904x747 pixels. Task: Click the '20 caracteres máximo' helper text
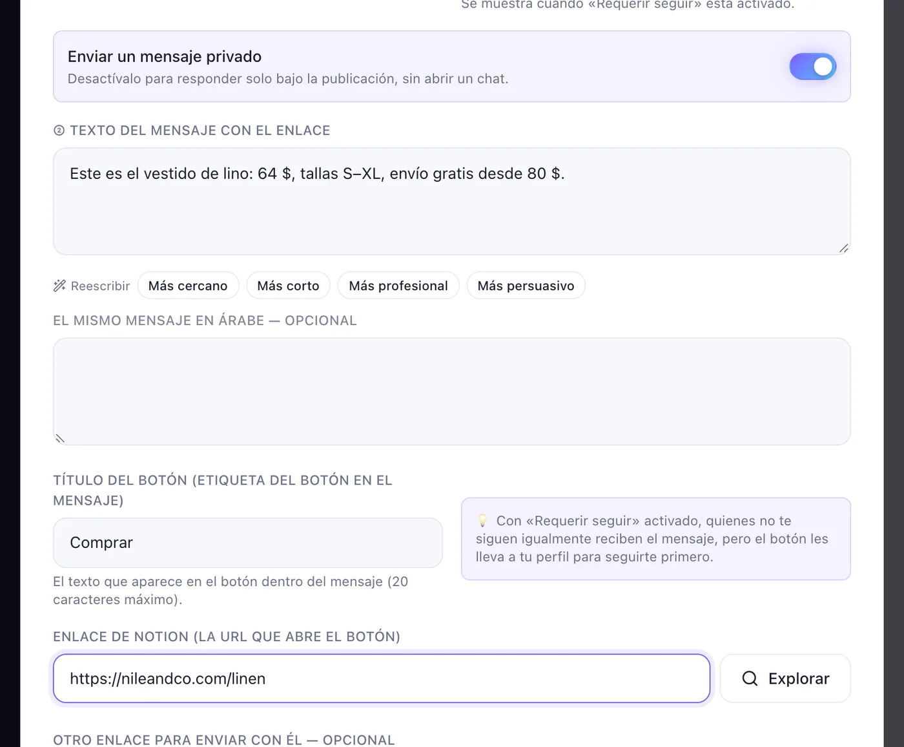(231, 591)
